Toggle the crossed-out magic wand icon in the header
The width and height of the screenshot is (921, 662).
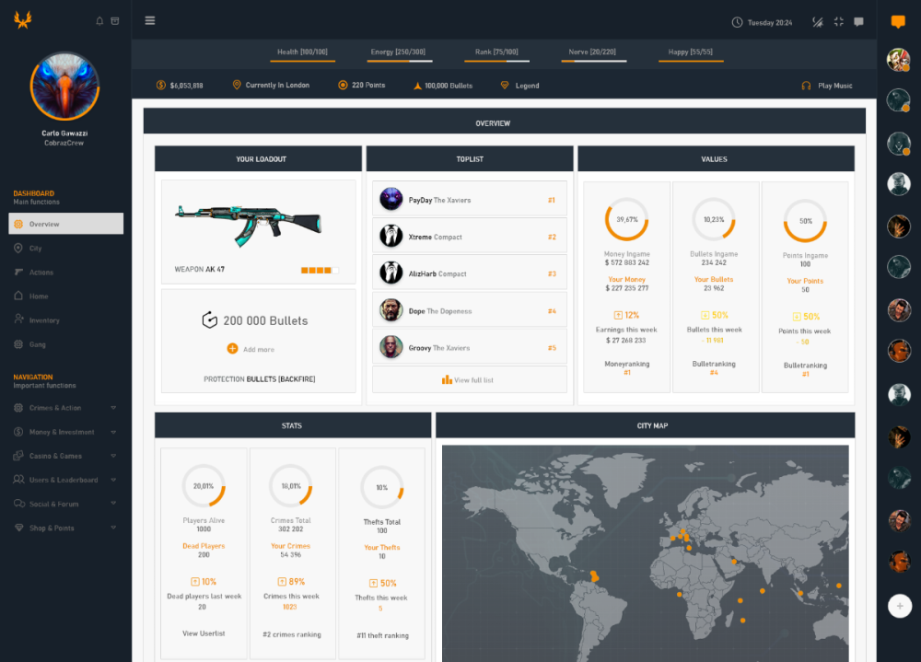coord(817,22)
